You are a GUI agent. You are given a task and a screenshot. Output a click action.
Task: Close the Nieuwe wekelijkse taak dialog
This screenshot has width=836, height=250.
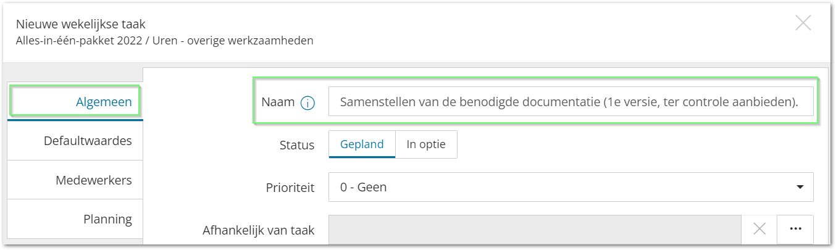803,23
